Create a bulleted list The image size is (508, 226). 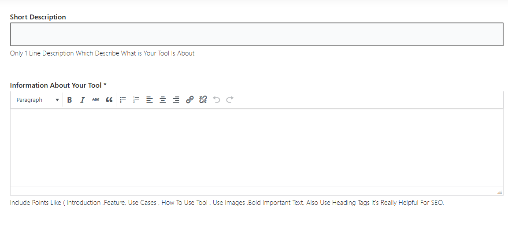point(123,100)
